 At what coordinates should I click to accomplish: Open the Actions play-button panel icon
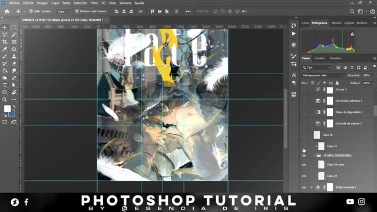(x=294, y=34)
